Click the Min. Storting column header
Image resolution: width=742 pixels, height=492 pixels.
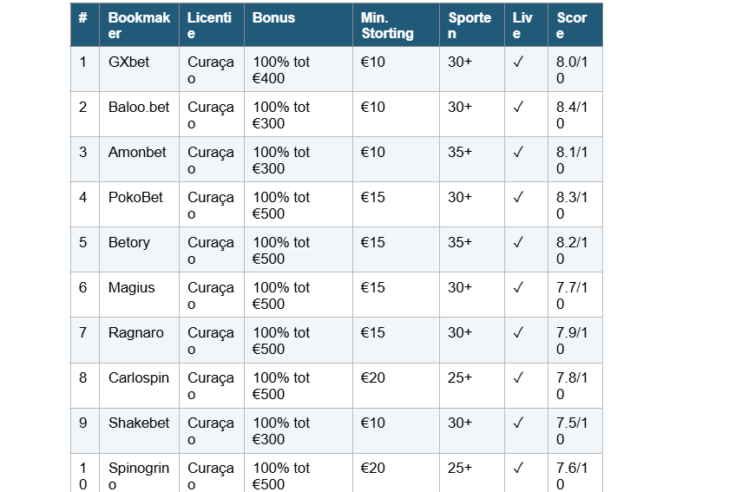click(387, 25)
